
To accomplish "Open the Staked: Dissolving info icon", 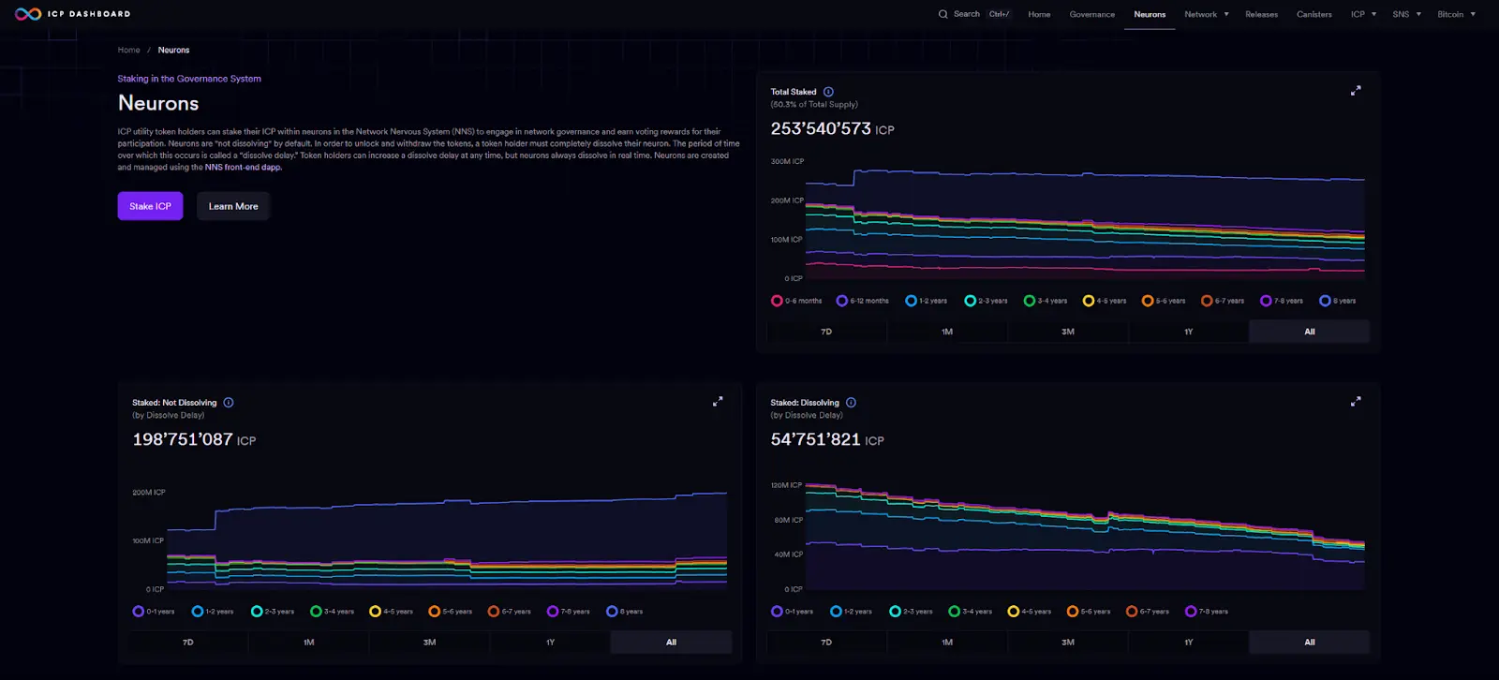I will [x=851, y=403].
